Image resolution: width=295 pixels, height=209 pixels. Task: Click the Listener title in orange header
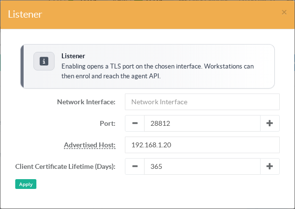(x=25, y=14)
